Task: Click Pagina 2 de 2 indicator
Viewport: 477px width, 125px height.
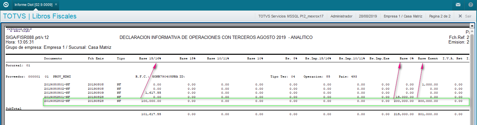Action: (440, 16)
